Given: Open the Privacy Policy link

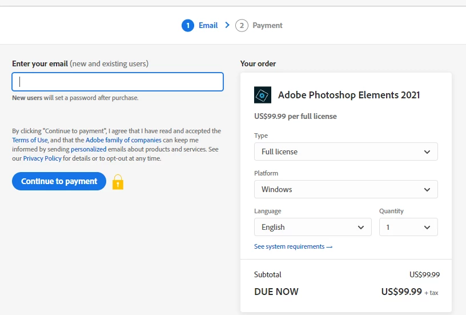Looking at the screenshot, I should coord(42,158).
